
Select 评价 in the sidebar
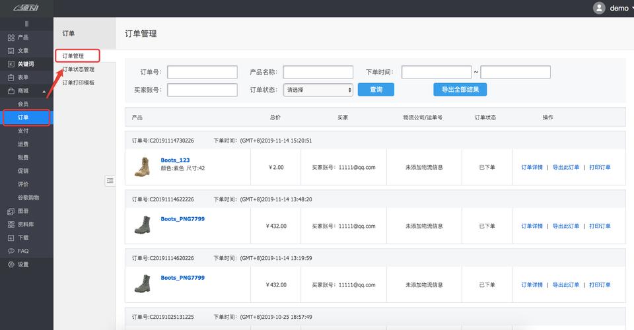pyautogui.click(x=23, y=184)
